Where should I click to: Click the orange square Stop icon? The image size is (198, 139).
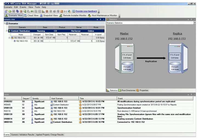click(x=21, y=11)
